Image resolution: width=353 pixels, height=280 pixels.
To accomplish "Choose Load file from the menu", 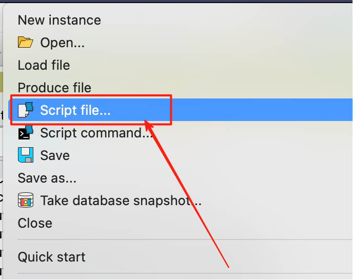I will [x=44, y=65].
